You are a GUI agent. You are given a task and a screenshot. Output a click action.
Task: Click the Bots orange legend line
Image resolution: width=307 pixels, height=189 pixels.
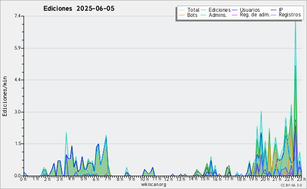[182, 15]
